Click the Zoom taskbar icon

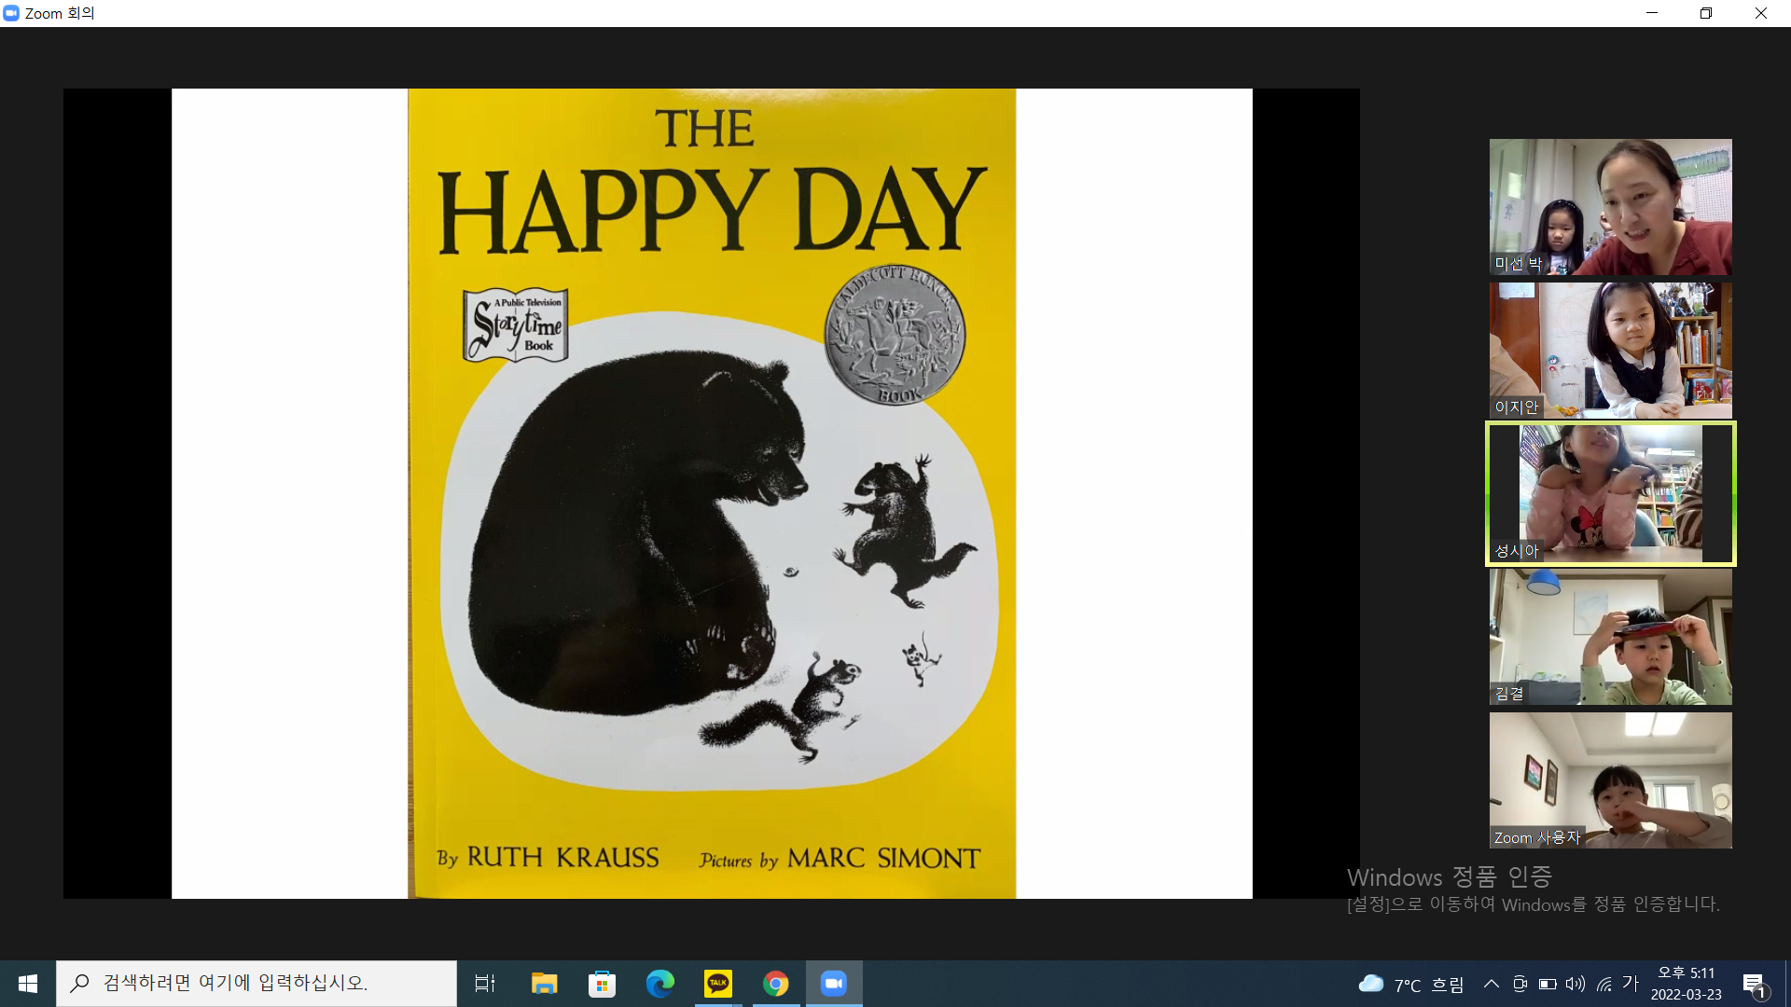click(x=834, y=984)
